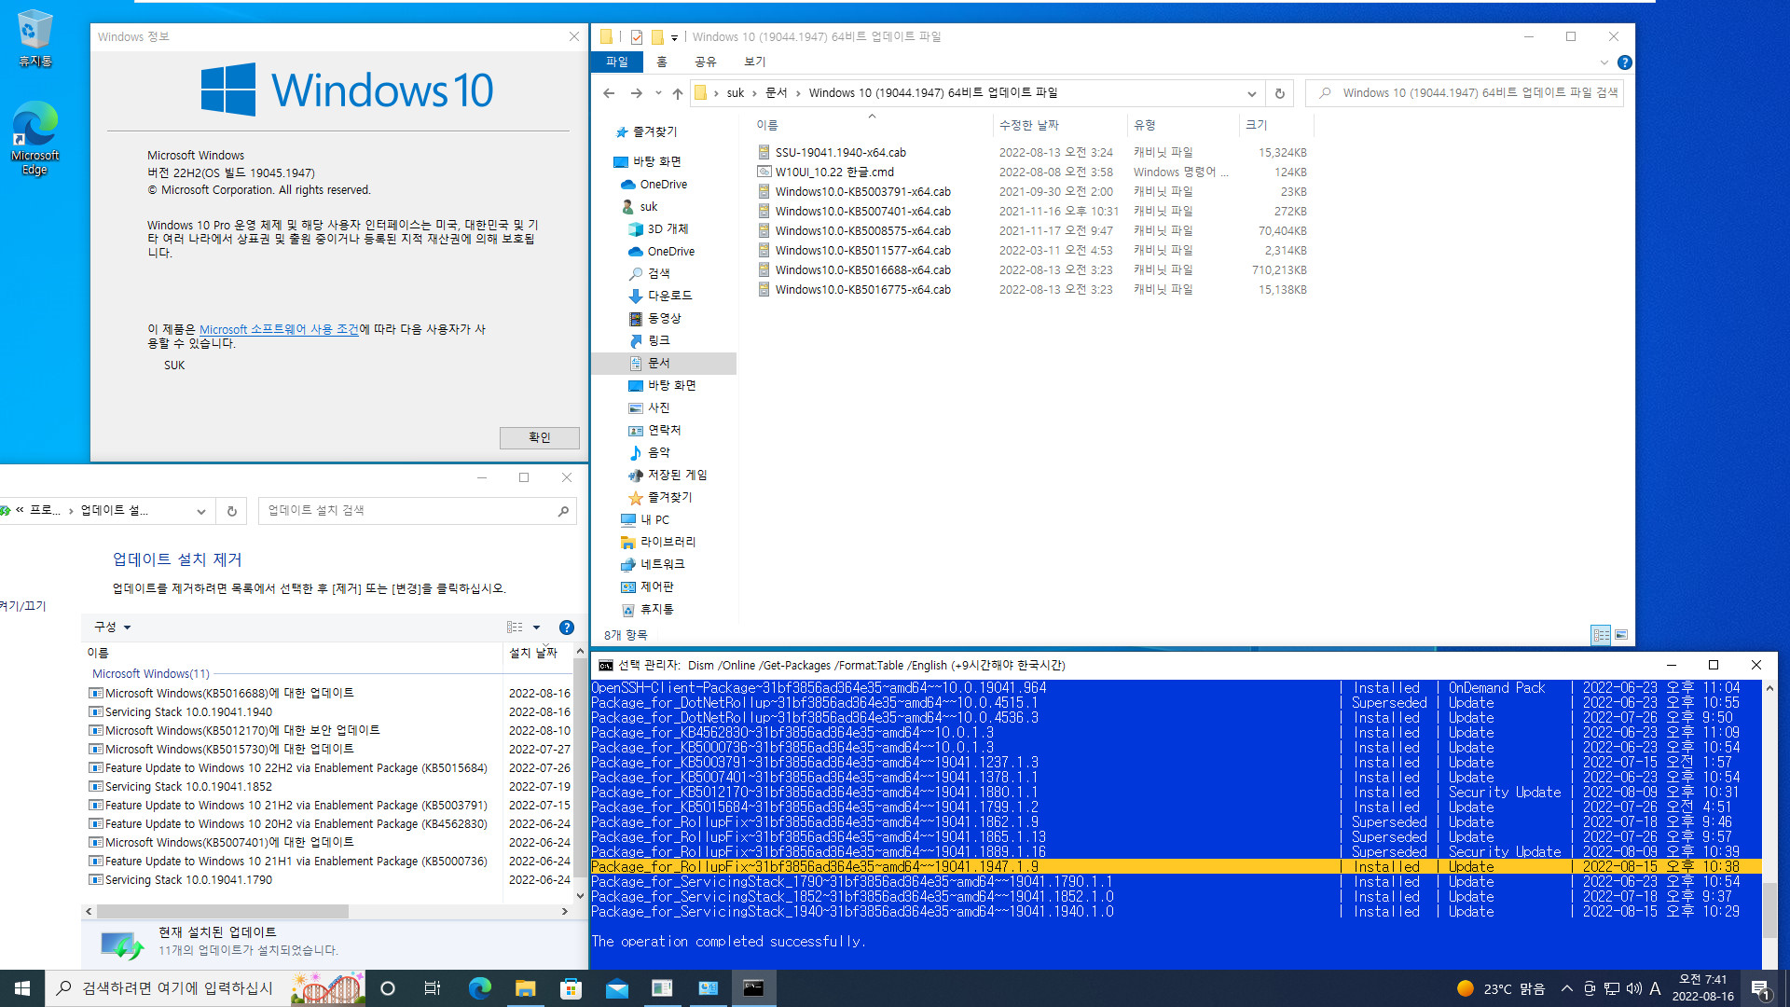Select 내 PC in the navigation pane
This screenshot has width=1790, height=1007.
(654, 519)
